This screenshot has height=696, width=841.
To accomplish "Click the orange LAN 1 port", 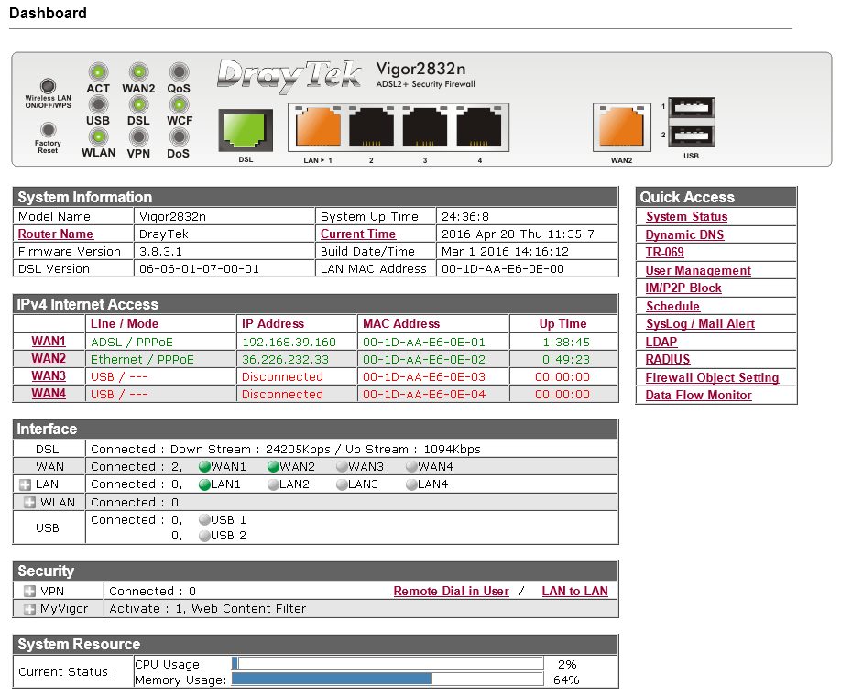I will tap(318, 126).
